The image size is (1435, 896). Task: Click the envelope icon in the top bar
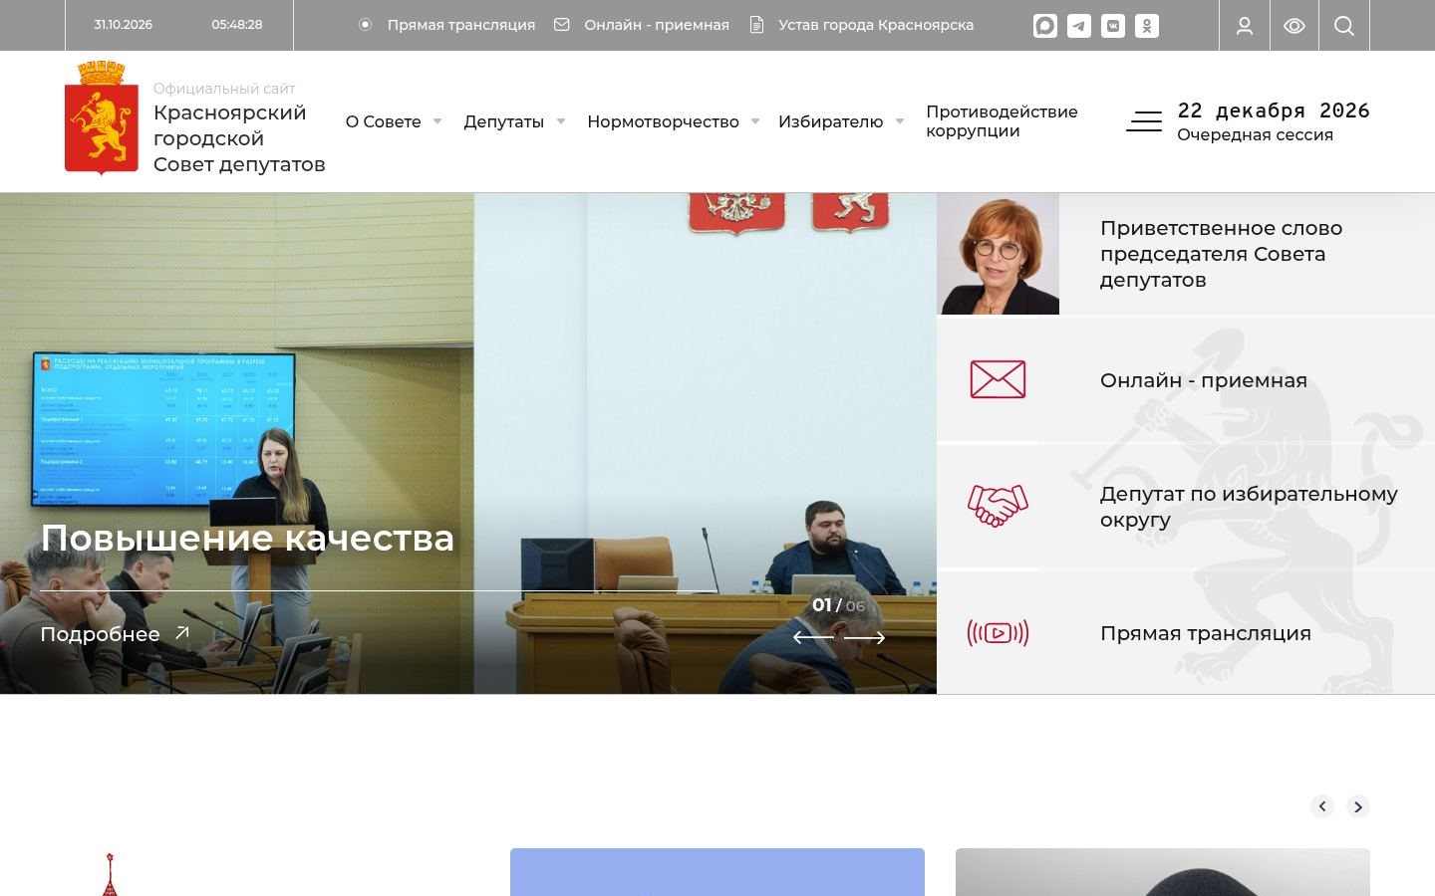tap(562, 25)
